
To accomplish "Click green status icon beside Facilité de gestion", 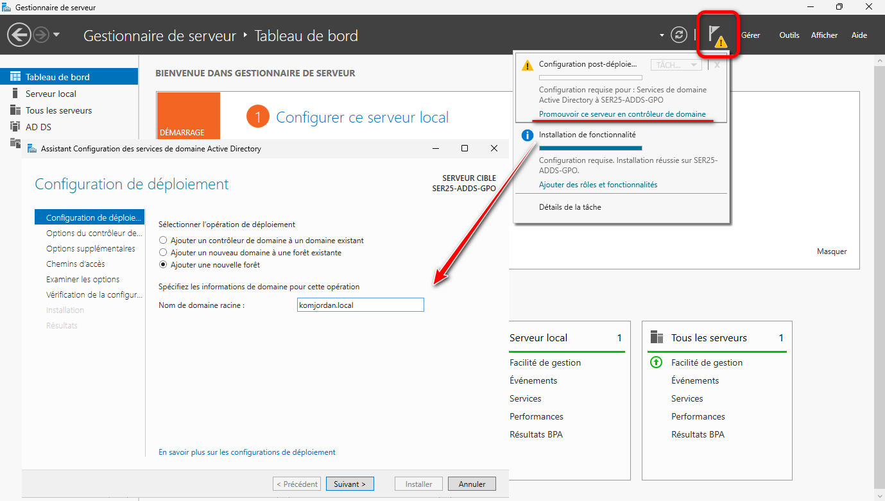I will (656, 362).
